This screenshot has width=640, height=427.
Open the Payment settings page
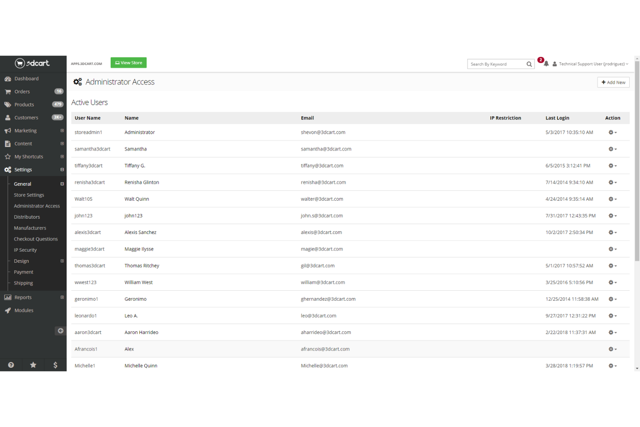click(23, 272)
